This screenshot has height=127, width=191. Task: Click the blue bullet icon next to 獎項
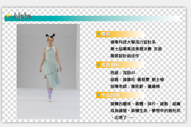coord(99,34)
